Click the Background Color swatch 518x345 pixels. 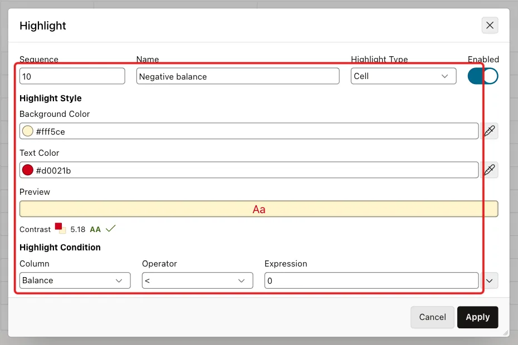point(28,131)
